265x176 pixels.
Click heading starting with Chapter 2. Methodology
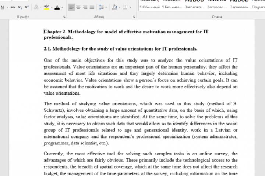pos(126,32)
